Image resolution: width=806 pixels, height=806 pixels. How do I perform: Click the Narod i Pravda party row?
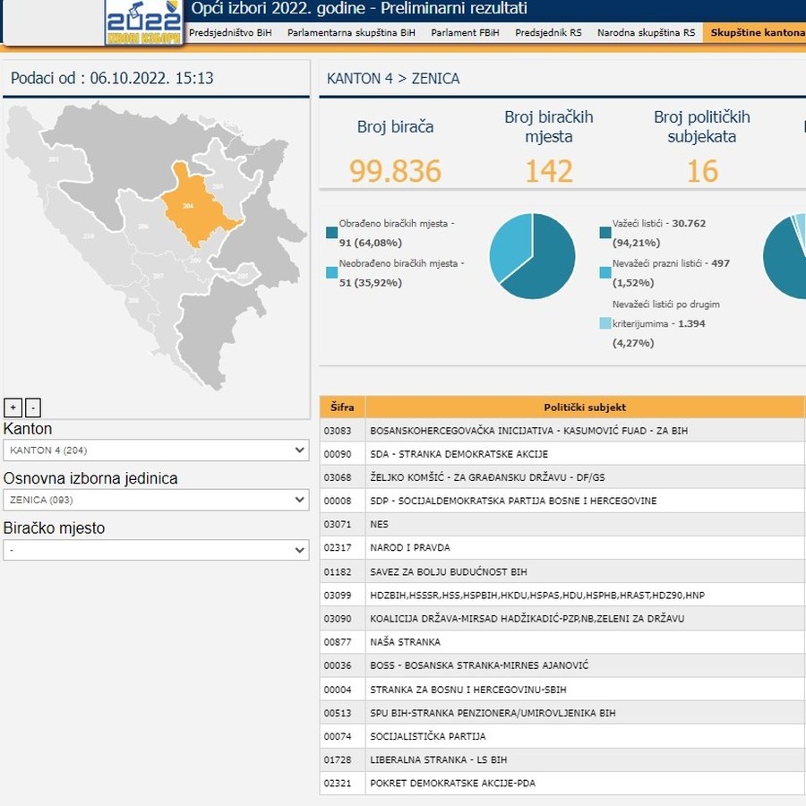[410, 548]
